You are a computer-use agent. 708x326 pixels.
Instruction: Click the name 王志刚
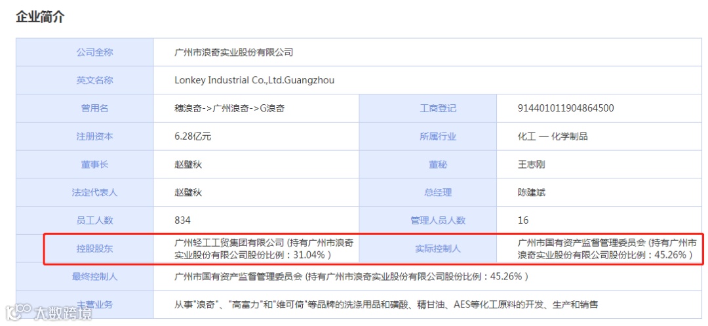coord(532,165)
